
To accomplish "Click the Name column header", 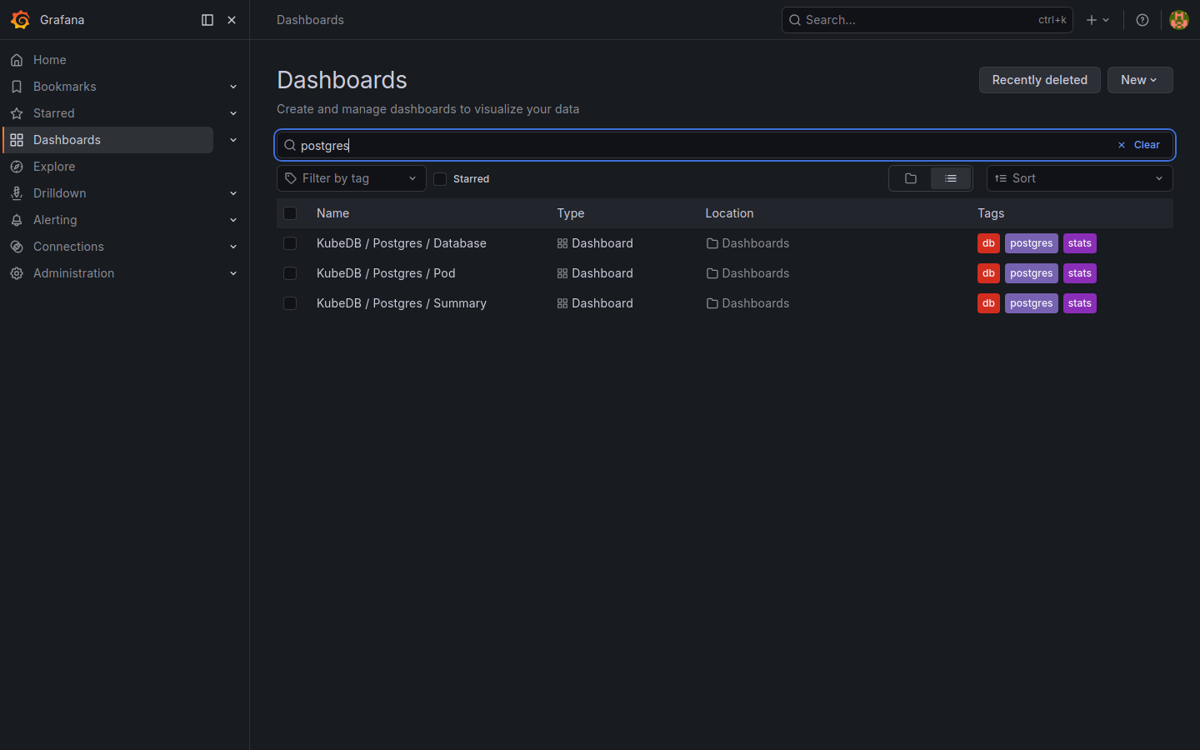I will pos(332,213).
